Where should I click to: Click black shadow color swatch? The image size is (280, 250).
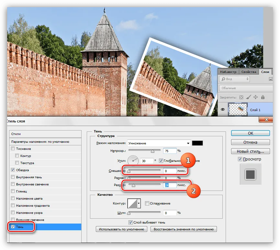[197, 143]
